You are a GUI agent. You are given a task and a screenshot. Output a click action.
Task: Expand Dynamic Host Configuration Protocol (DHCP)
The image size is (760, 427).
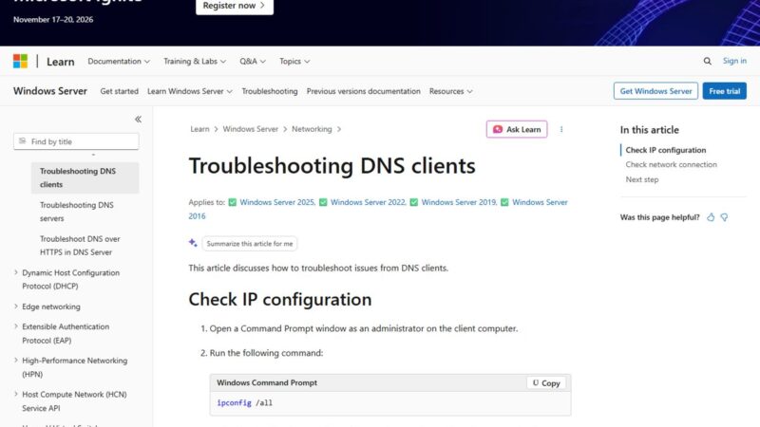(x=16, y=272)
